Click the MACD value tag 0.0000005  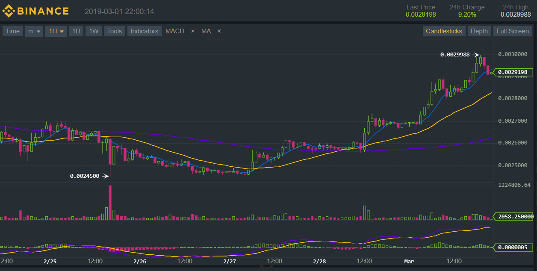[x=514, y=247]
